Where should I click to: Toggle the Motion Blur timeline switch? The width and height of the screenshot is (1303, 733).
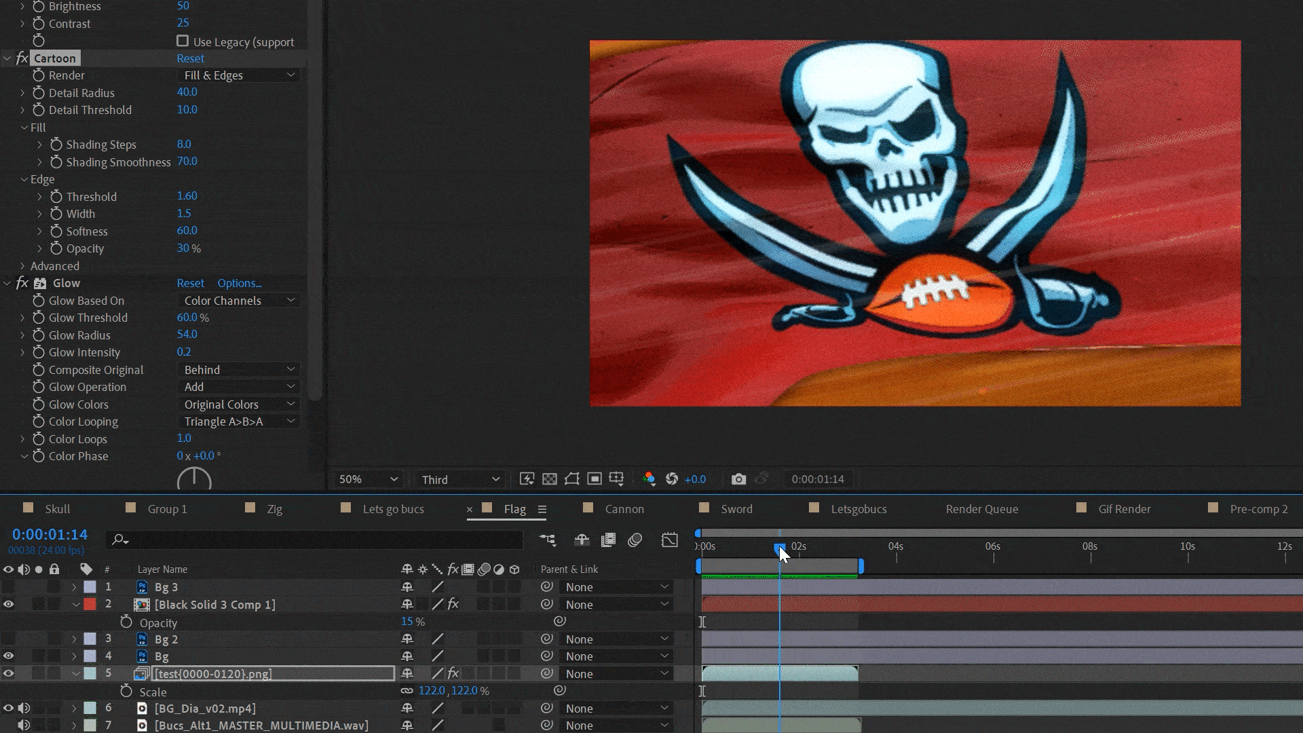pyautogui.click(x=635, y=540)
